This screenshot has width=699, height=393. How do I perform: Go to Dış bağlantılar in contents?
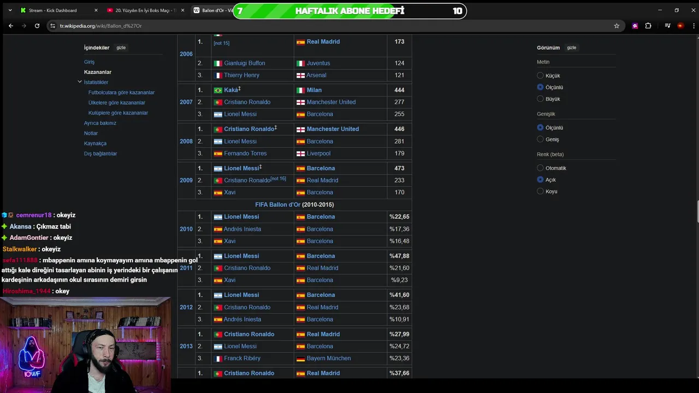(100, 153)
